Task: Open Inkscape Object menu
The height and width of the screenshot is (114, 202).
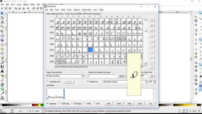Action: click(x=26, y=4)
